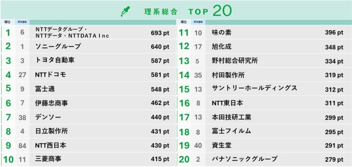Select サントリーホールディングス in the list
352x167 pixels.
point(254,88)
